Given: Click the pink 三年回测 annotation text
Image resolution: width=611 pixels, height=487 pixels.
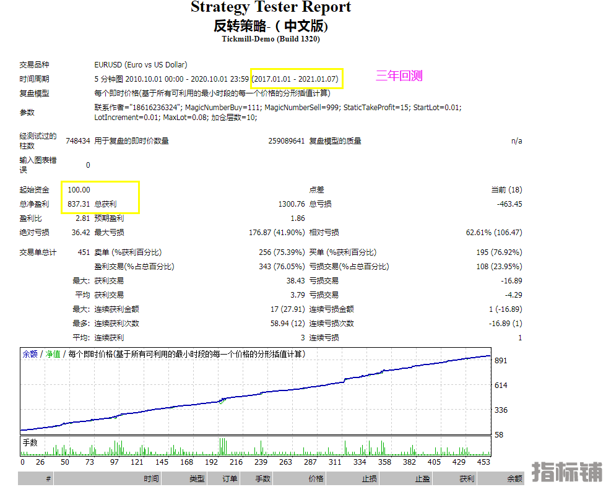Looking at the screenshot, I should point(399,75).
